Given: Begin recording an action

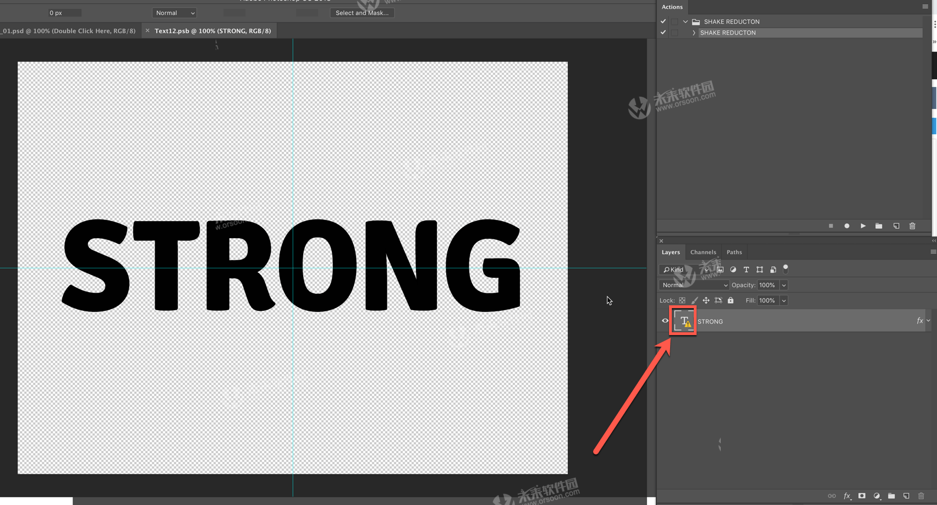Looking at the screenshot, I should (x=847, y=226).
